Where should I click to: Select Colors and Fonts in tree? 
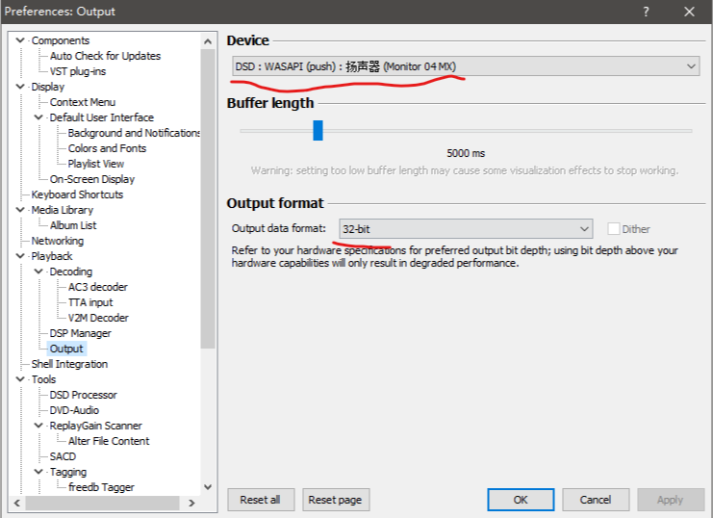pos(107,148)
